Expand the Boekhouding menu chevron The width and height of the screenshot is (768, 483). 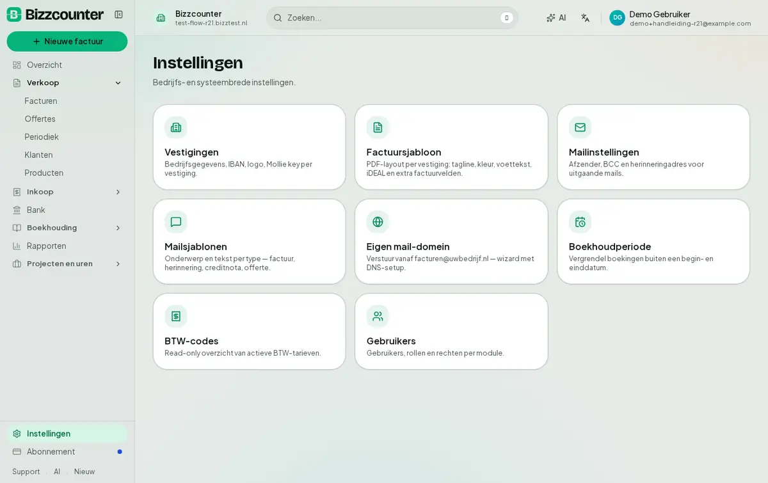[x=118, y=228]
